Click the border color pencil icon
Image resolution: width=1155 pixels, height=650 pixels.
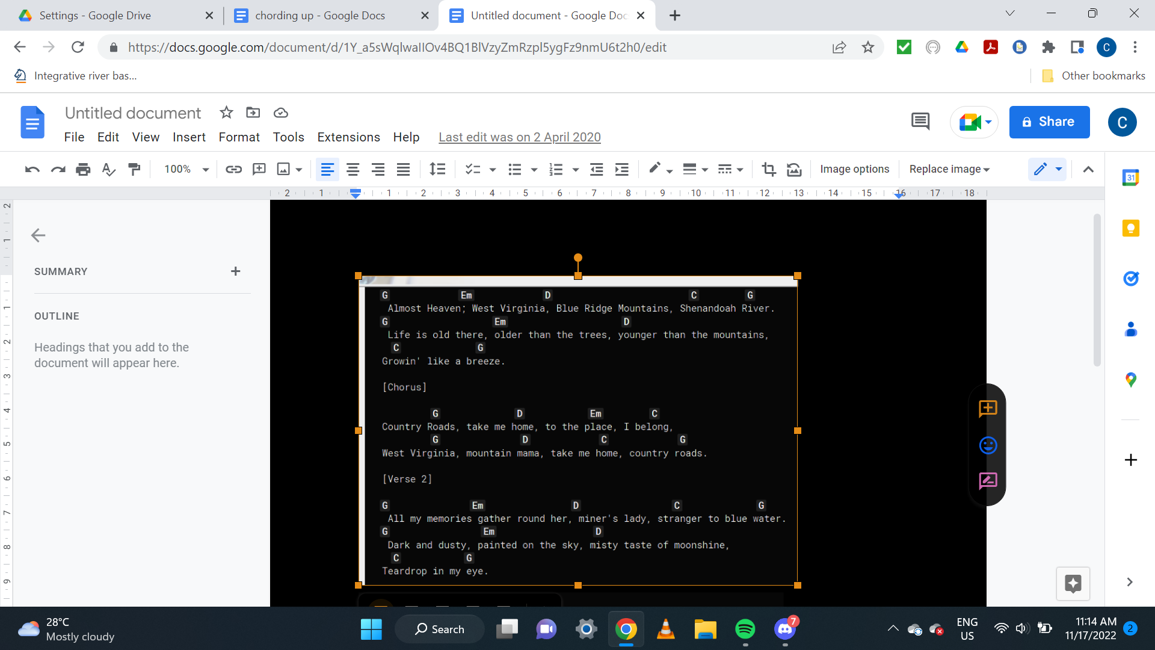[655, 169]
